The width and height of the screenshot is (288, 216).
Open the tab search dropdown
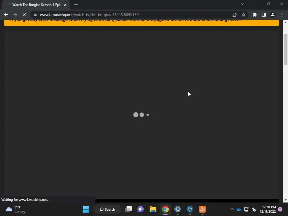click(x=243, y=4)
